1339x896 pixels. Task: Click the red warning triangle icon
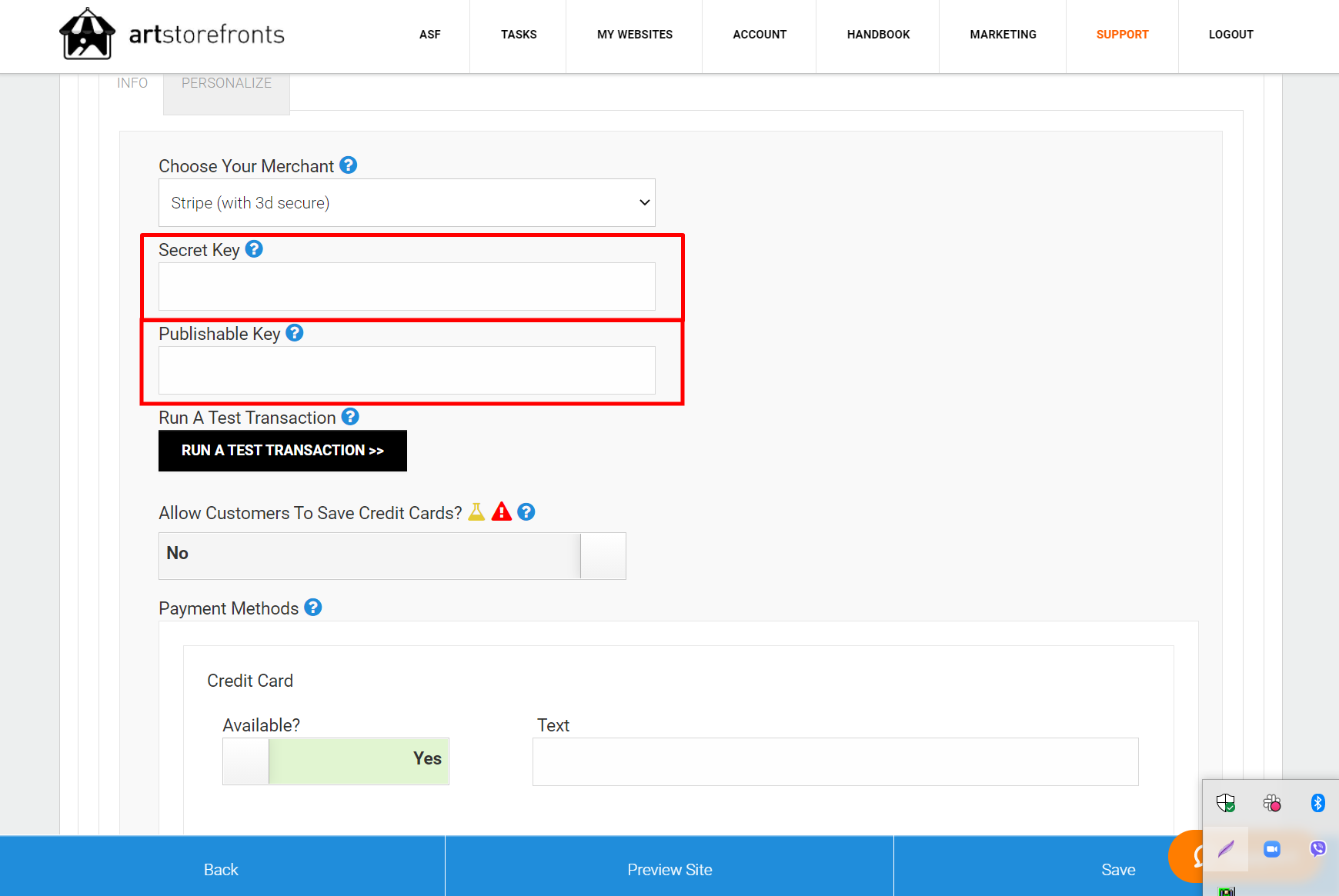coord(502,511)
